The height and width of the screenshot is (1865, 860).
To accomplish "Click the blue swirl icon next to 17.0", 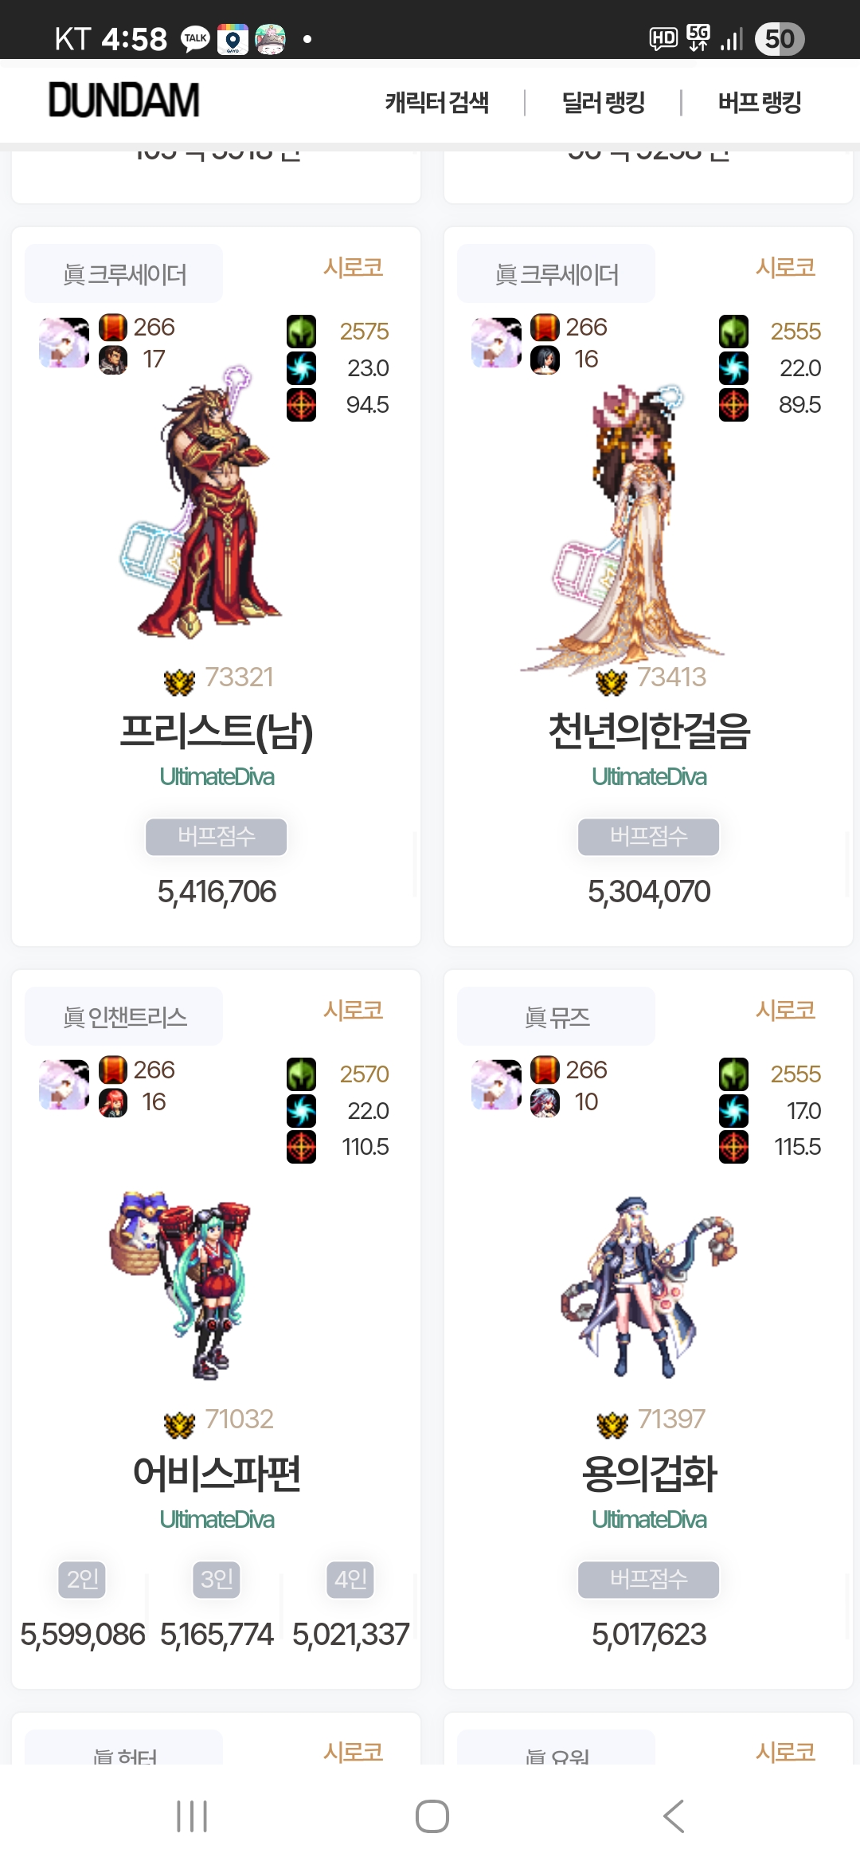I will 733,1110.
